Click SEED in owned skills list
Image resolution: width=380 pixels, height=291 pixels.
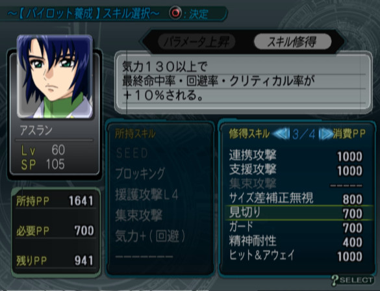(132, 153)
